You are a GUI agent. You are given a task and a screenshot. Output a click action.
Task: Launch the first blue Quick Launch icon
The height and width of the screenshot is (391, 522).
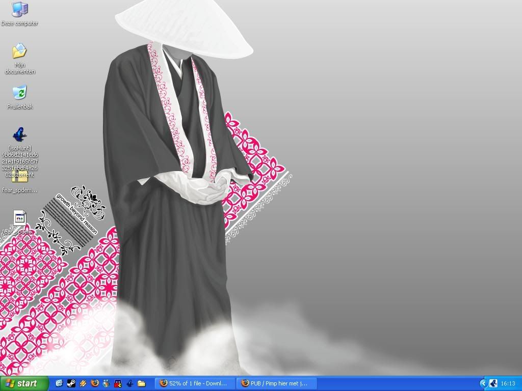59,383
